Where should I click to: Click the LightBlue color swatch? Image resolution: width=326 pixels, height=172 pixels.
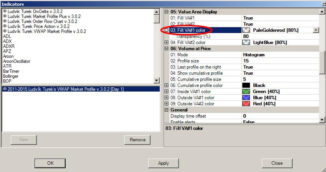click(x=246, y=43)
